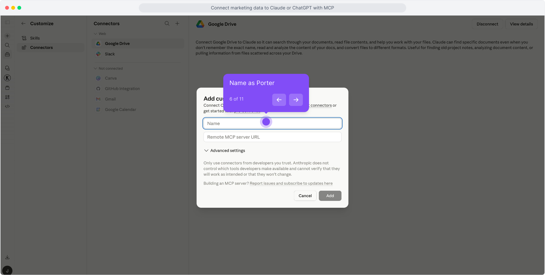Click the download icon near the sidebar bottom
Image resolution: width=545 pixels, height=275 pixels.
(x=7, y=257)
